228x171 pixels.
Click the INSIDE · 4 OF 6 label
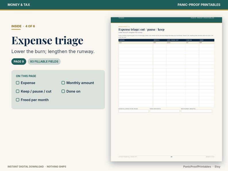[23, 26]
